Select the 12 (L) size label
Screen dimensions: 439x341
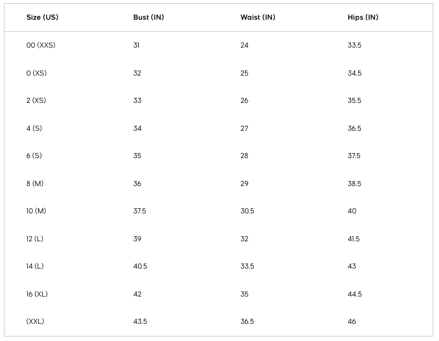[x=35, y=239]
